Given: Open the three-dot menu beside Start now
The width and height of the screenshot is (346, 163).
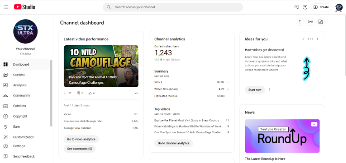Looking at the screenshot, I should pyautogui.click(x=269, y=90).
